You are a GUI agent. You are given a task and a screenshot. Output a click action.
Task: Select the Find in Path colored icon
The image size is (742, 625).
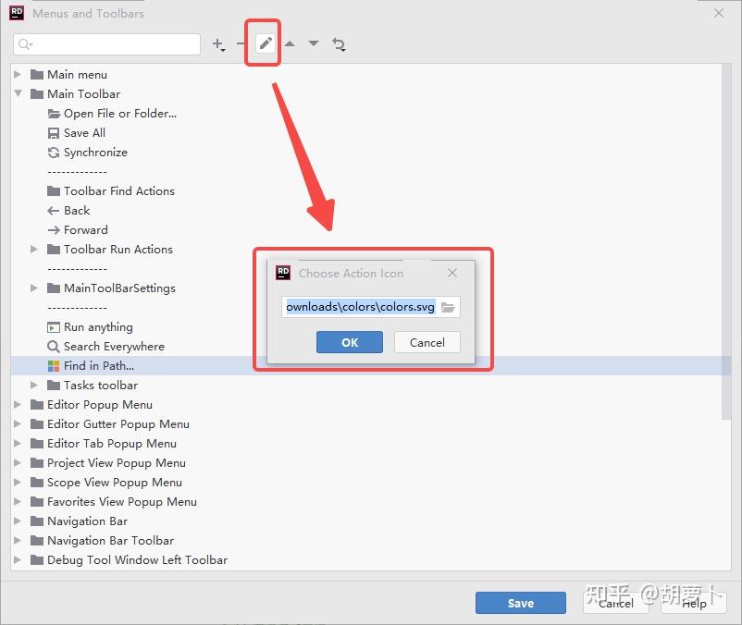click(x=54, y=366)
